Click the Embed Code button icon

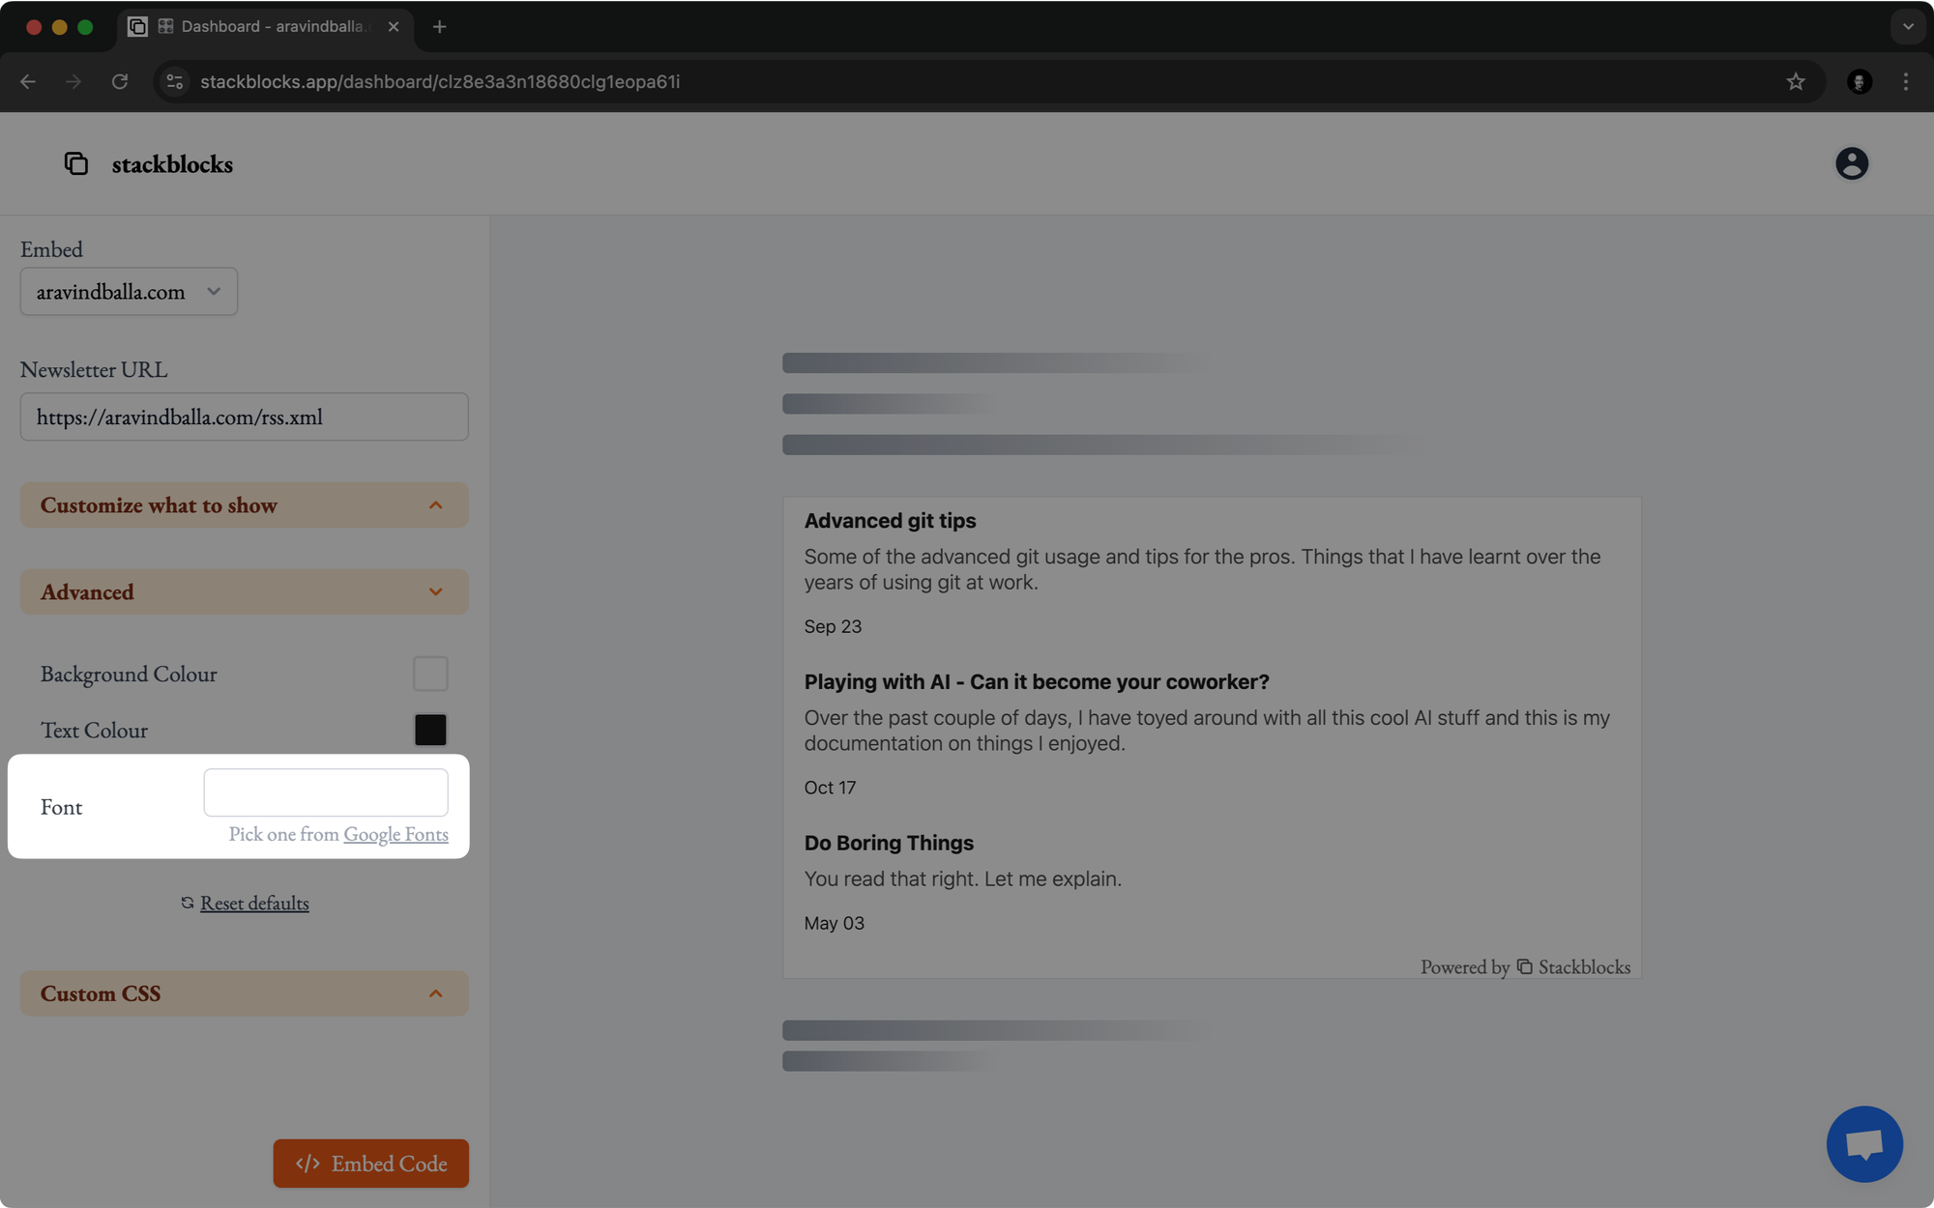(x=305, y=1164)
